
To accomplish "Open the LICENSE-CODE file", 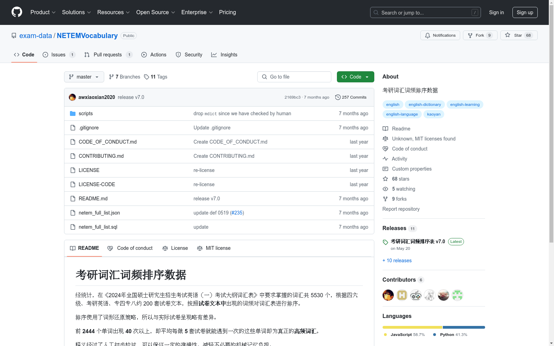I will (x=97, y=184).
